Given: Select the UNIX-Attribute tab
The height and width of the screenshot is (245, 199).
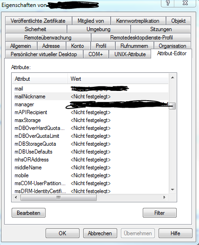Looking at the screenshot, I should (x=130, y=54).
